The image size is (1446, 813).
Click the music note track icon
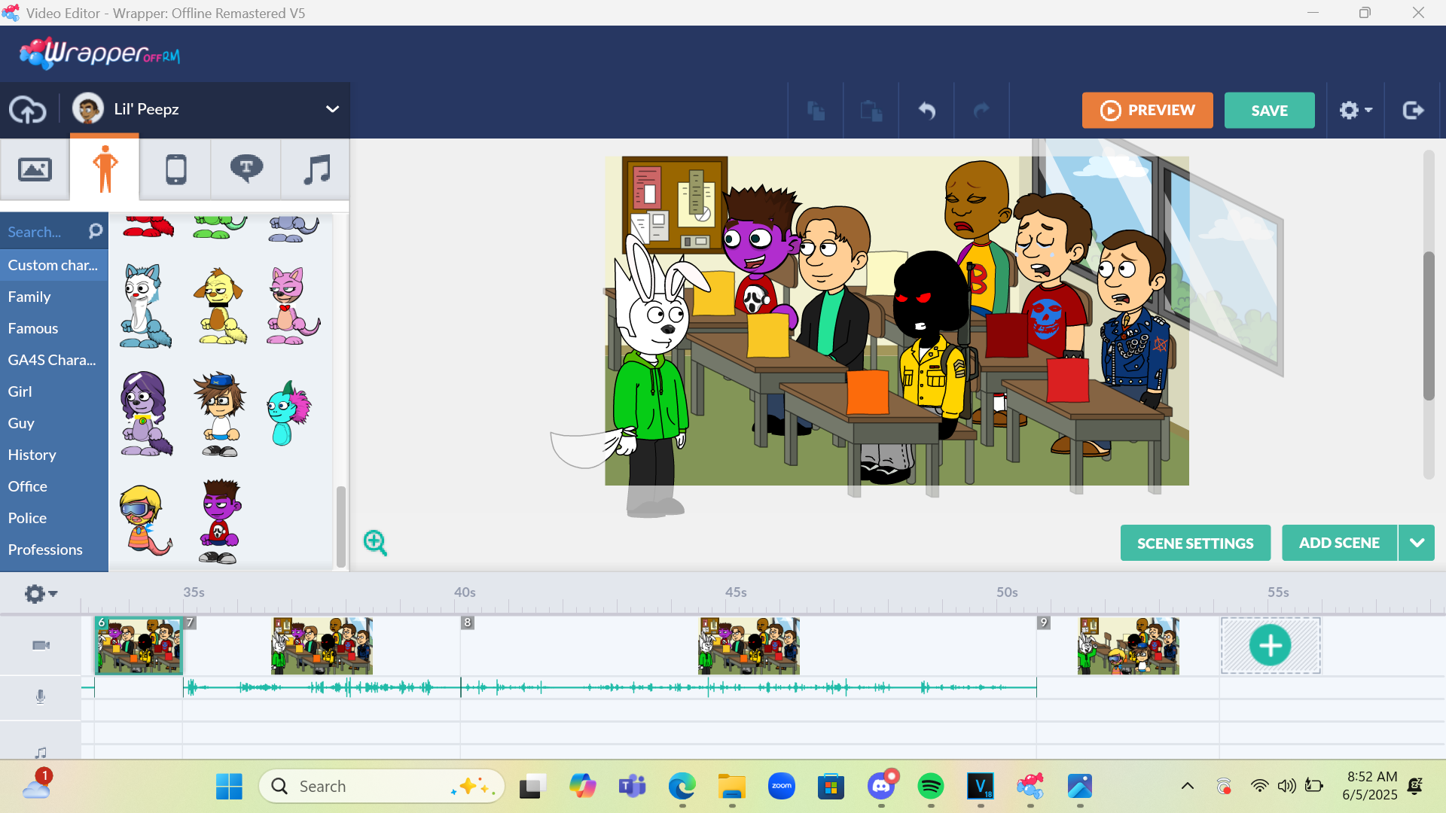[x=41, y=752]
